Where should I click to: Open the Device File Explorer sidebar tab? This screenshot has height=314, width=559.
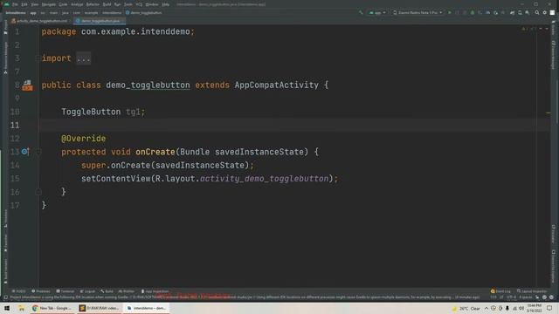553,266
